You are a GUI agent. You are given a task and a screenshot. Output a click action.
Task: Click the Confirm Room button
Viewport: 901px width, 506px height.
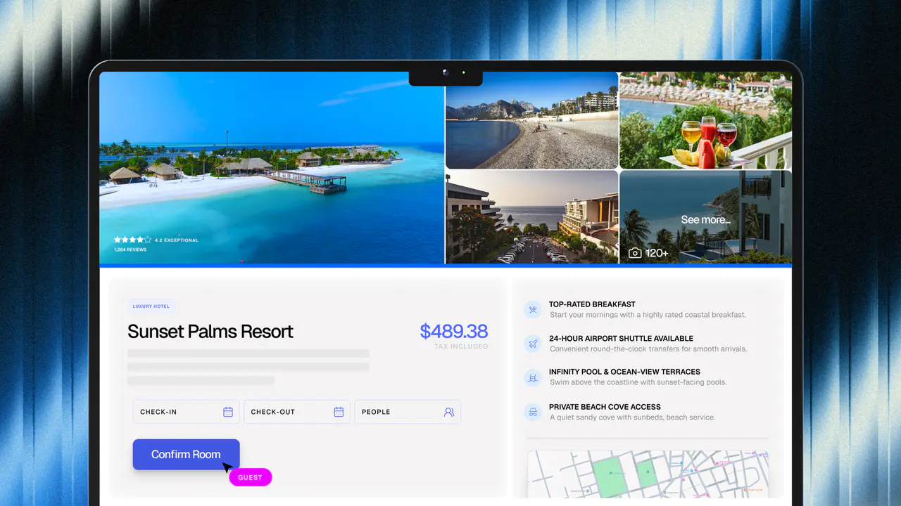pos(186,455)
